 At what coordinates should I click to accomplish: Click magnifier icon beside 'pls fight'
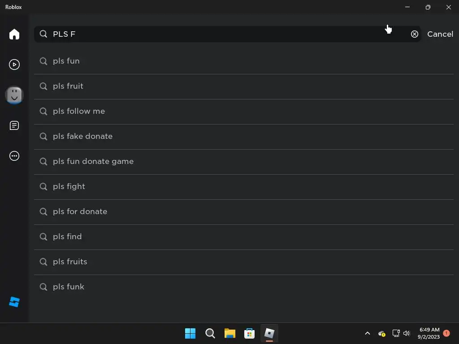(43, 187)
